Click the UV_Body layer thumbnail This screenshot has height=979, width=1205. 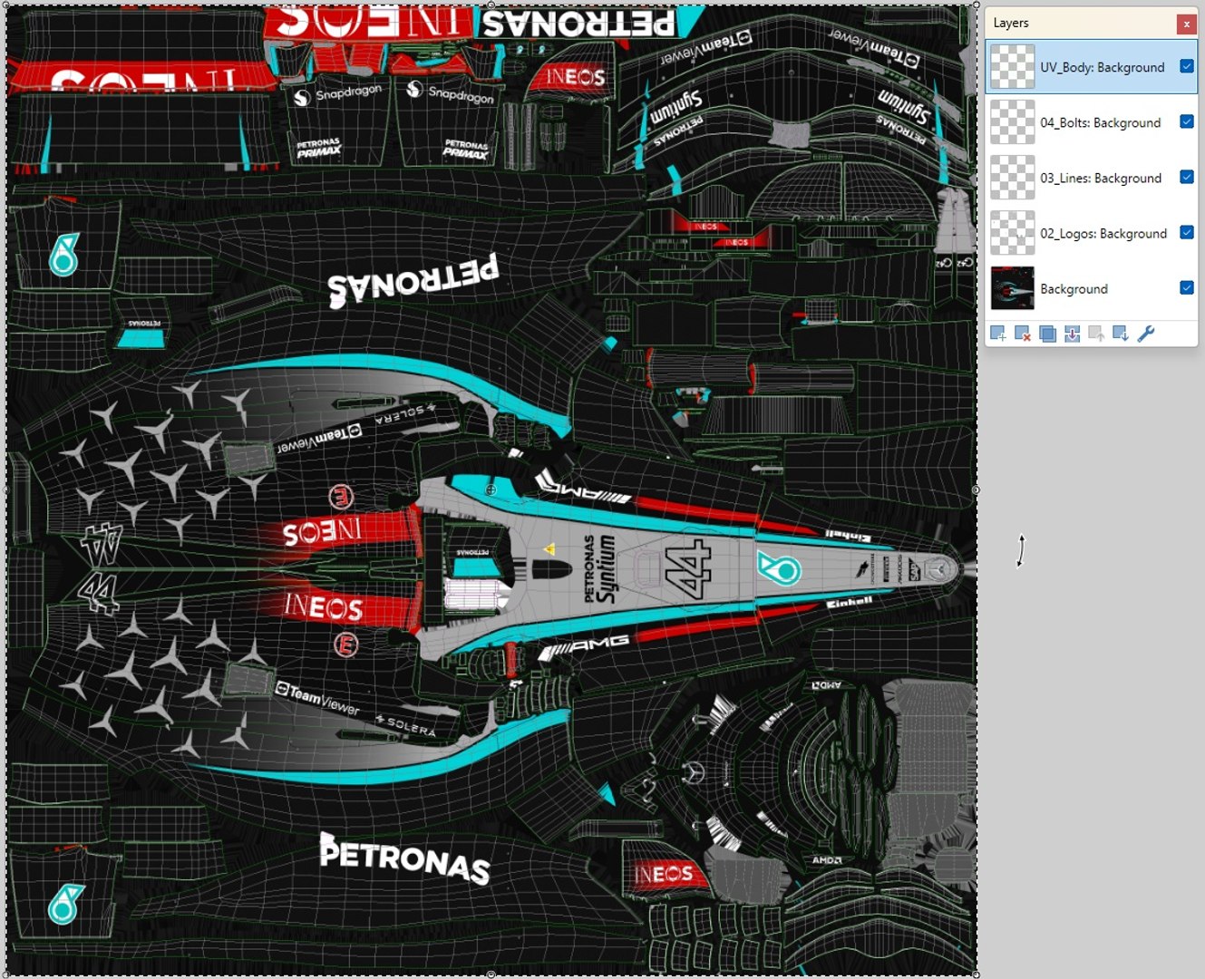(1012, 66)
